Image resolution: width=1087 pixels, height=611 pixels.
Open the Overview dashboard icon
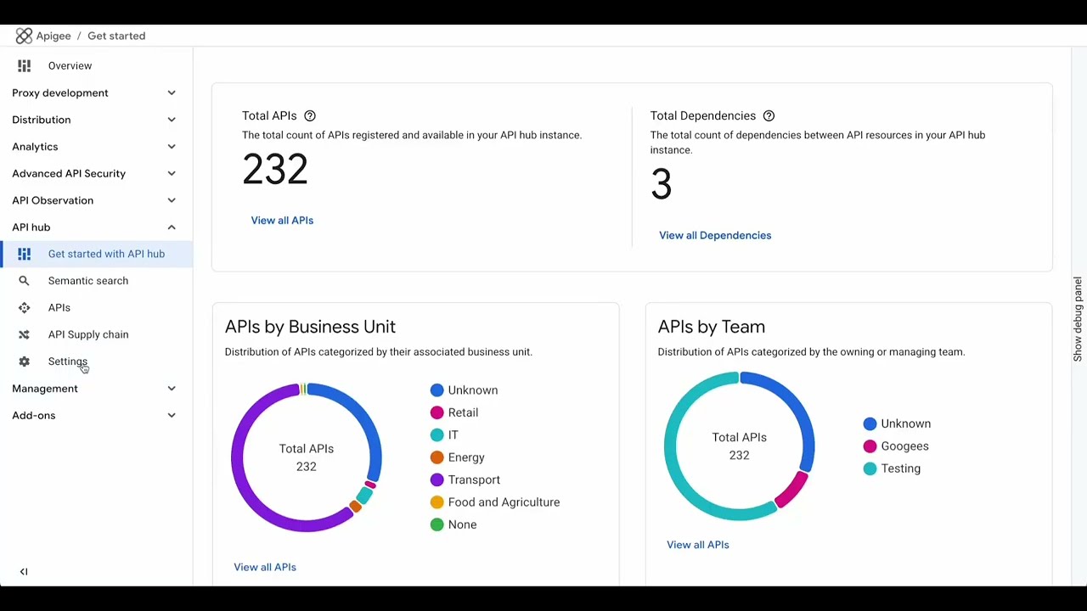[24, 65]
